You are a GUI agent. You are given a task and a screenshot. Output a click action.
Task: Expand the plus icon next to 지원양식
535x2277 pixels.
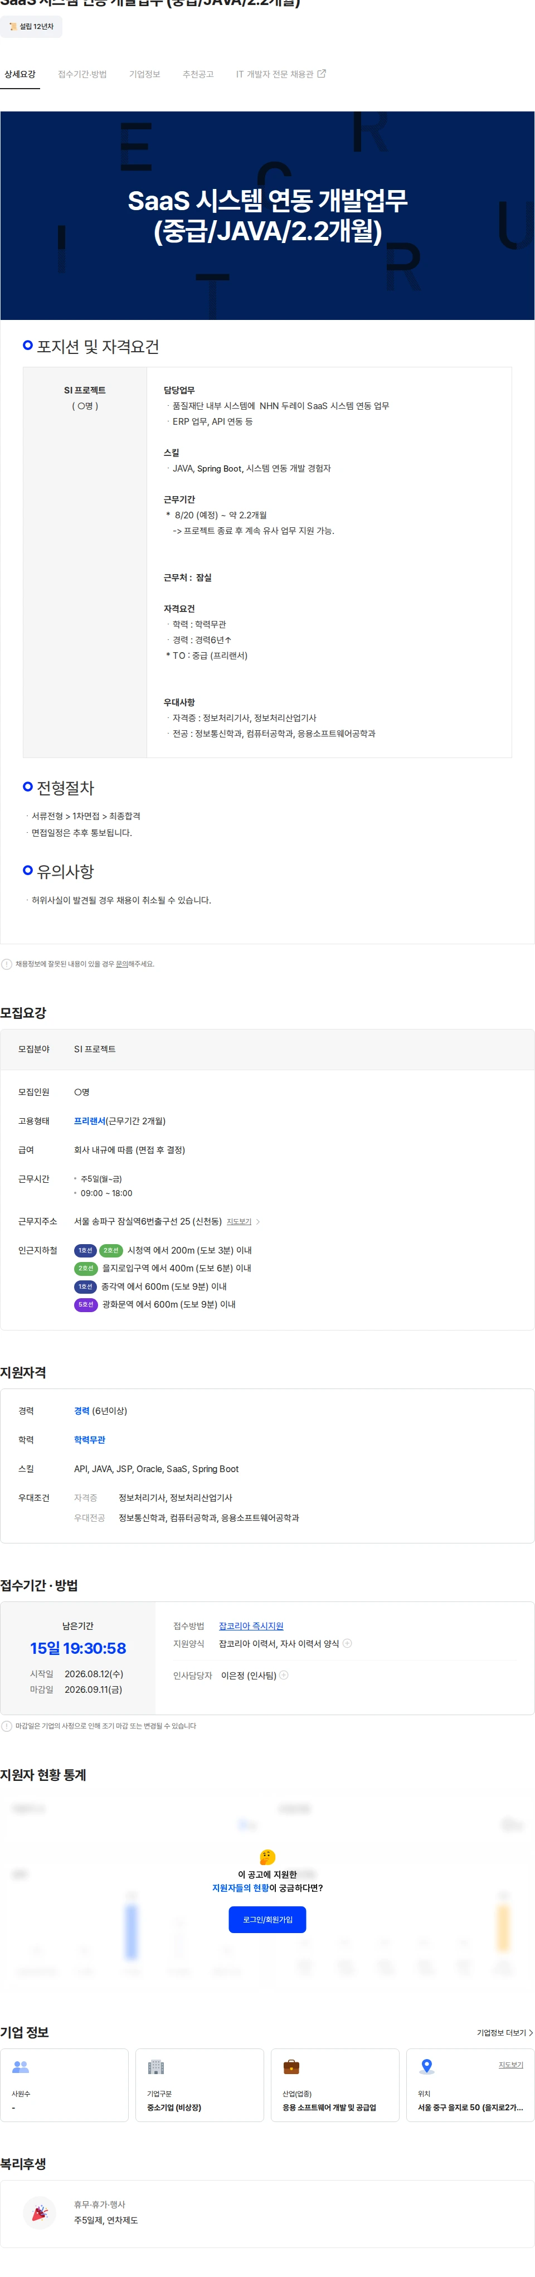348,1643
